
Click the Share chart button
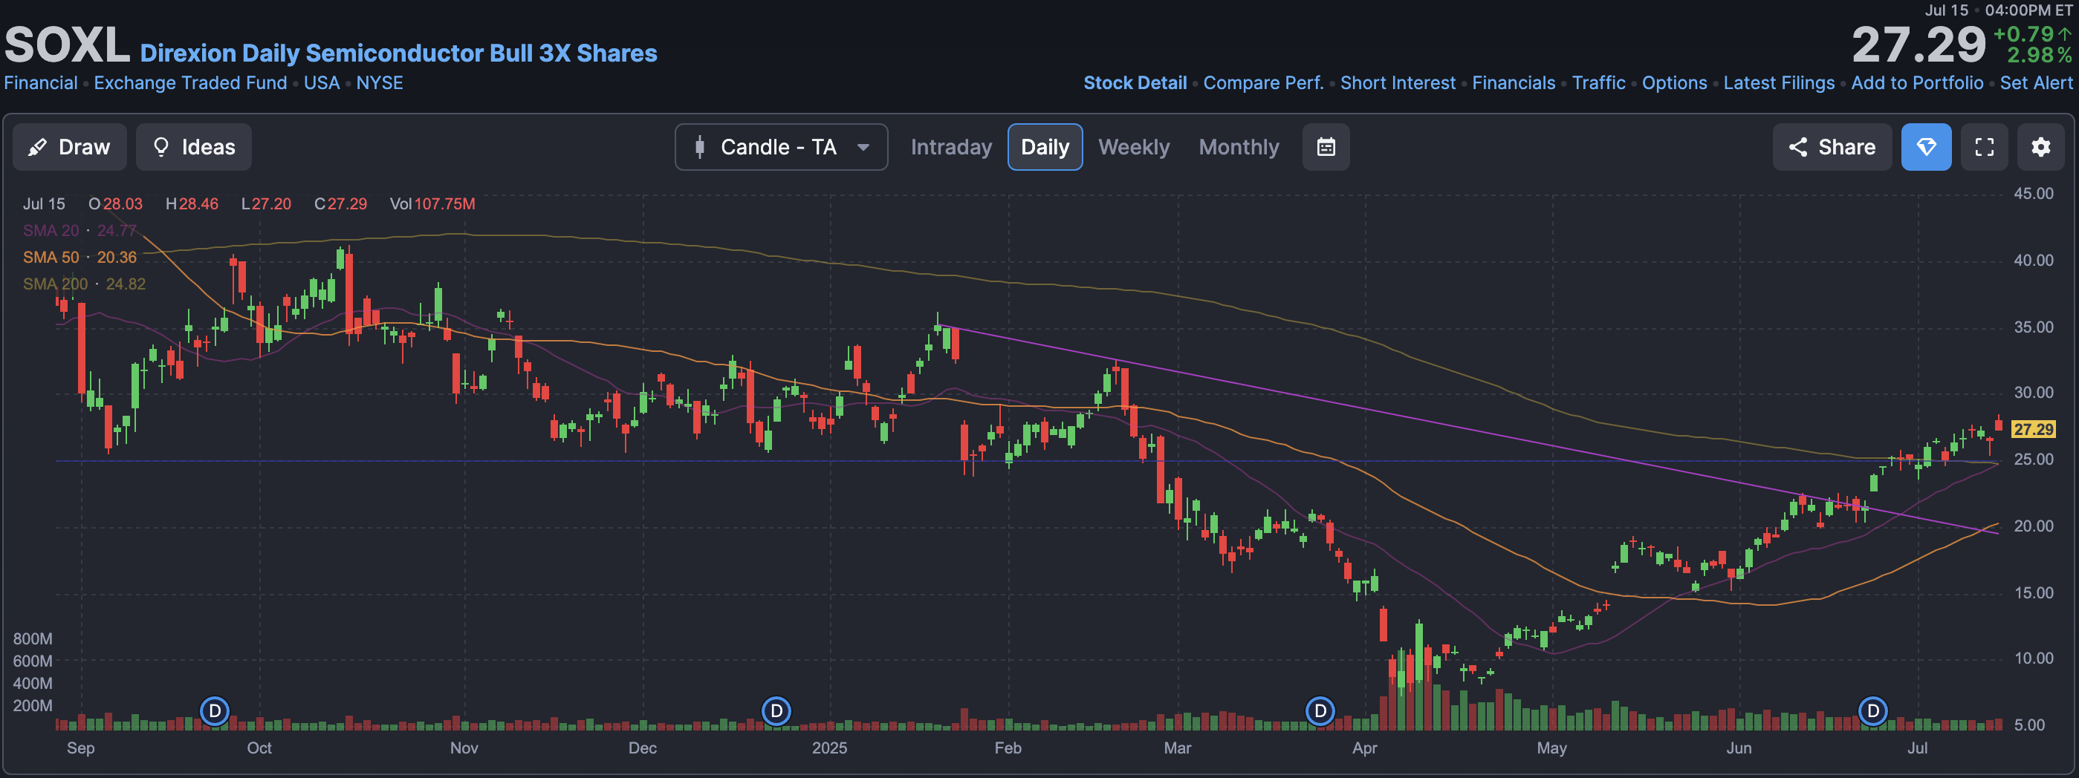1832,147
